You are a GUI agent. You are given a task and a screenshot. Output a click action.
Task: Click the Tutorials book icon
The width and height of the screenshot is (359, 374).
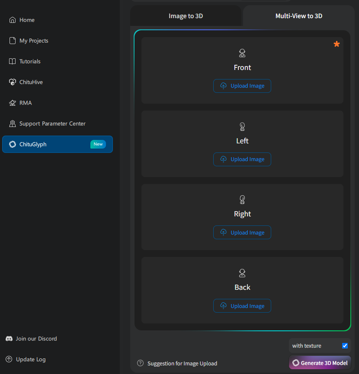pos(13,61)
